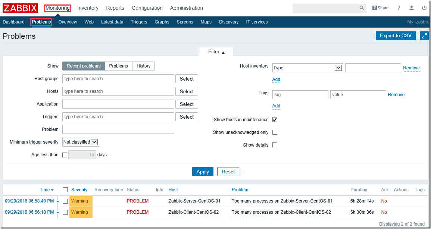Focus the tag name field
431x229 pixels.
(x=300, y=95)
